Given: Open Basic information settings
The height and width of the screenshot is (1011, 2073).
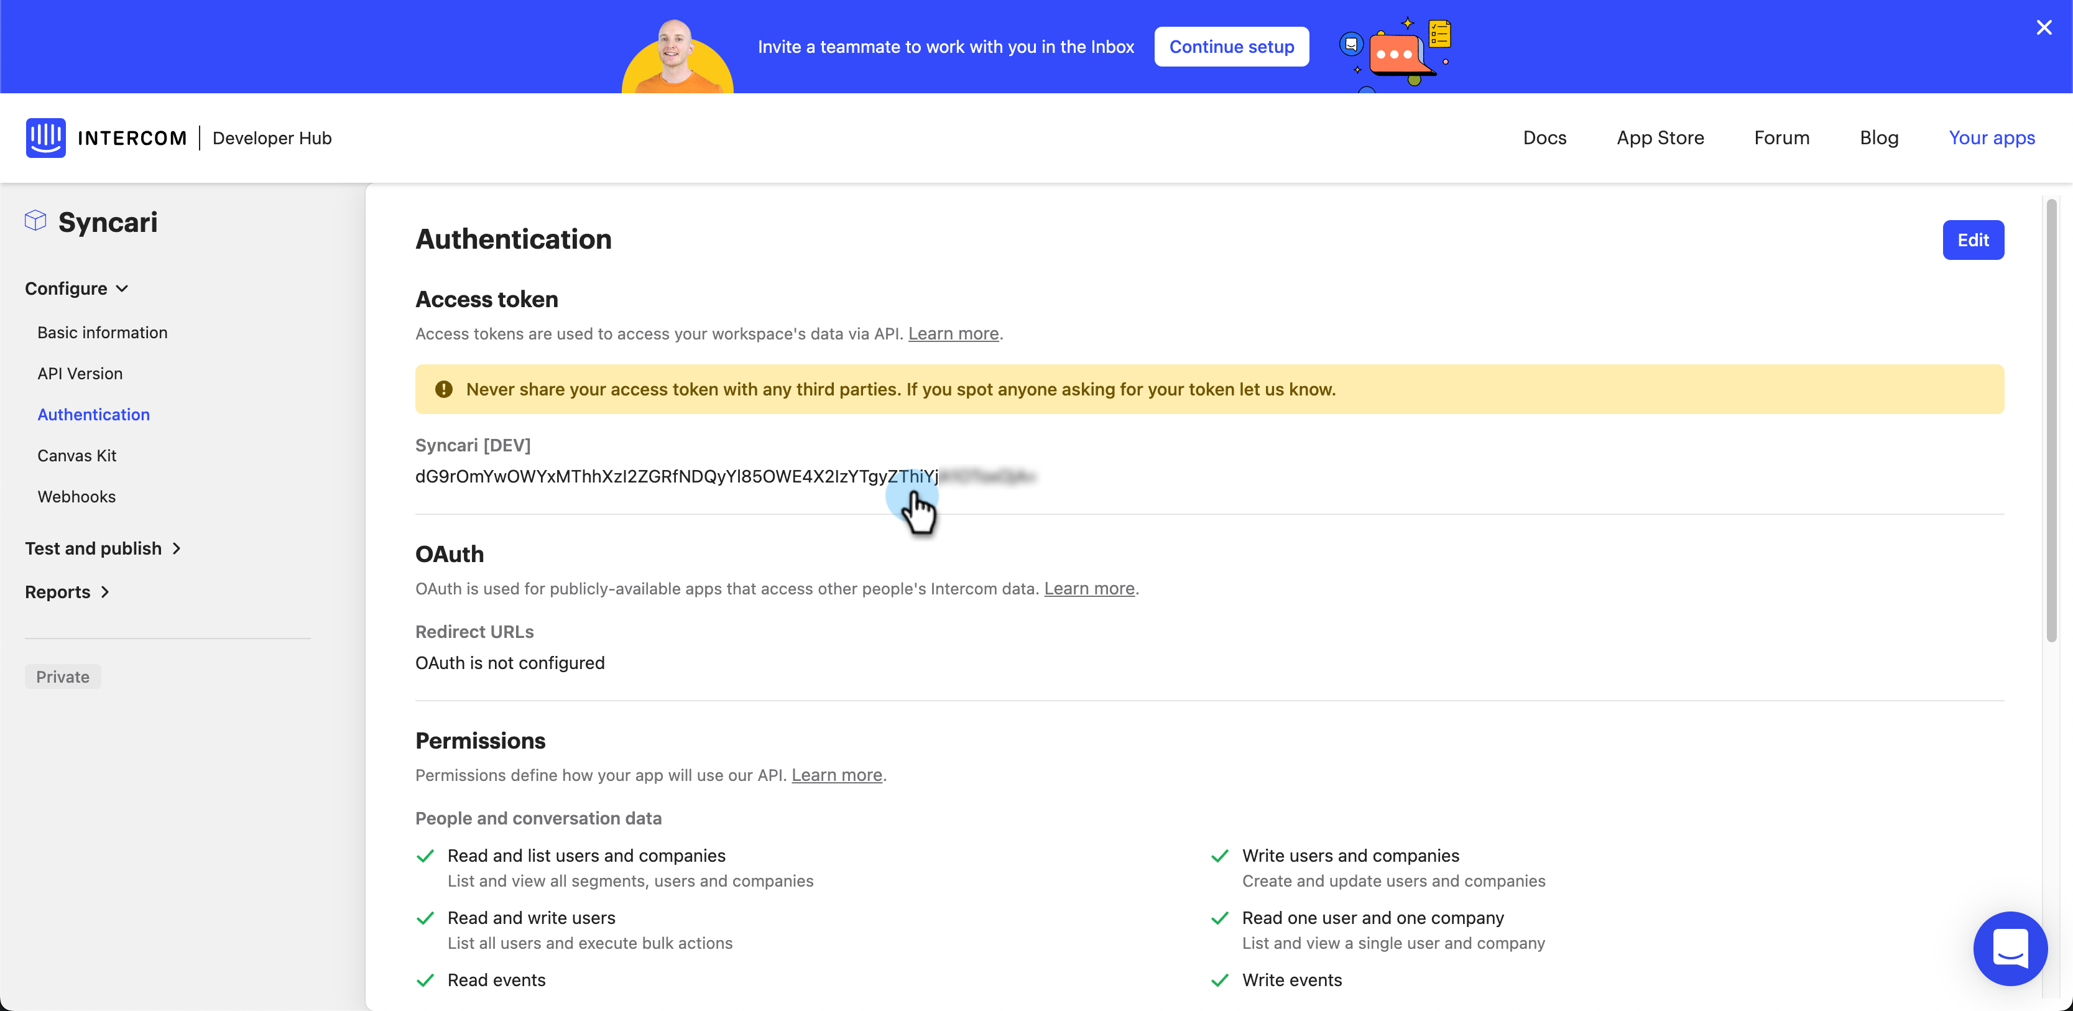Looking at the screenshot, I should click(102, 333).
